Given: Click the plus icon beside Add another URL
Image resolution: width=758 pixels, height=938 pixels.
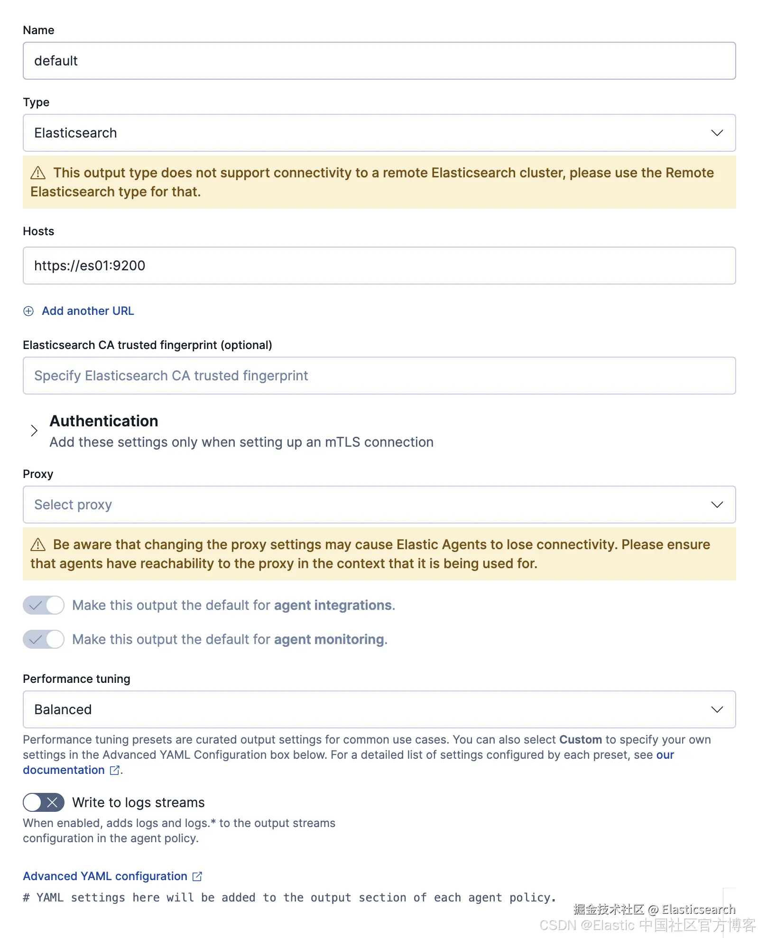Looking at the screenshot, I should pos(28,311).
